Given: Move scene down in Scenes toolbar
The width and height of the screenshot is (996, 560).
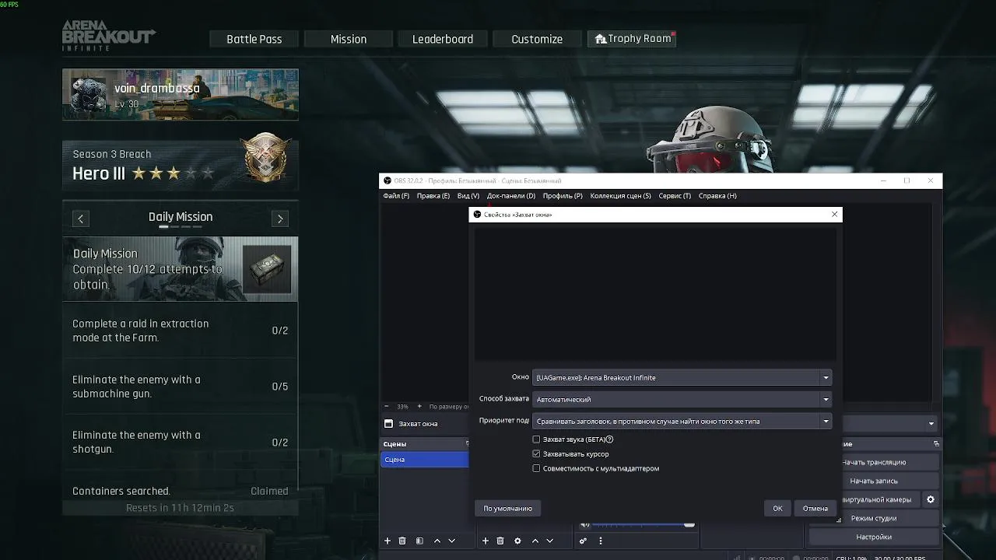Looking at the screenshot, I should [x=451, y=541].
